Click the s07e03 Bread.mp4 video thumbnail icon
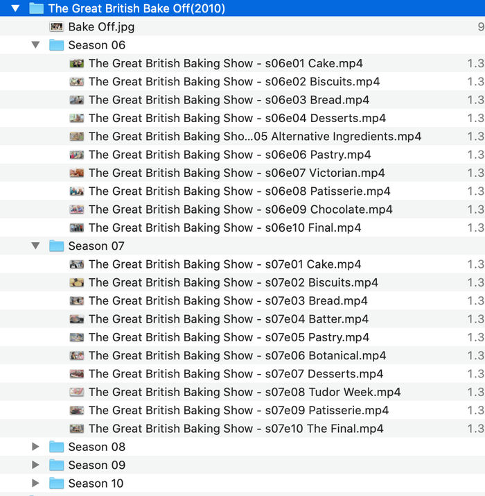Image resolution: width=485 pixels, height=496 pixels. tap(77, 301)
